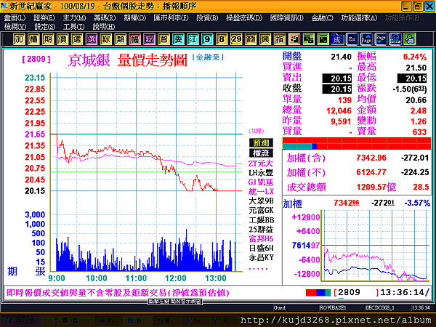The height and width of the screenshot is (327, 436).
Task: Click the 金融業 sector link
Action: pos(208,57)
